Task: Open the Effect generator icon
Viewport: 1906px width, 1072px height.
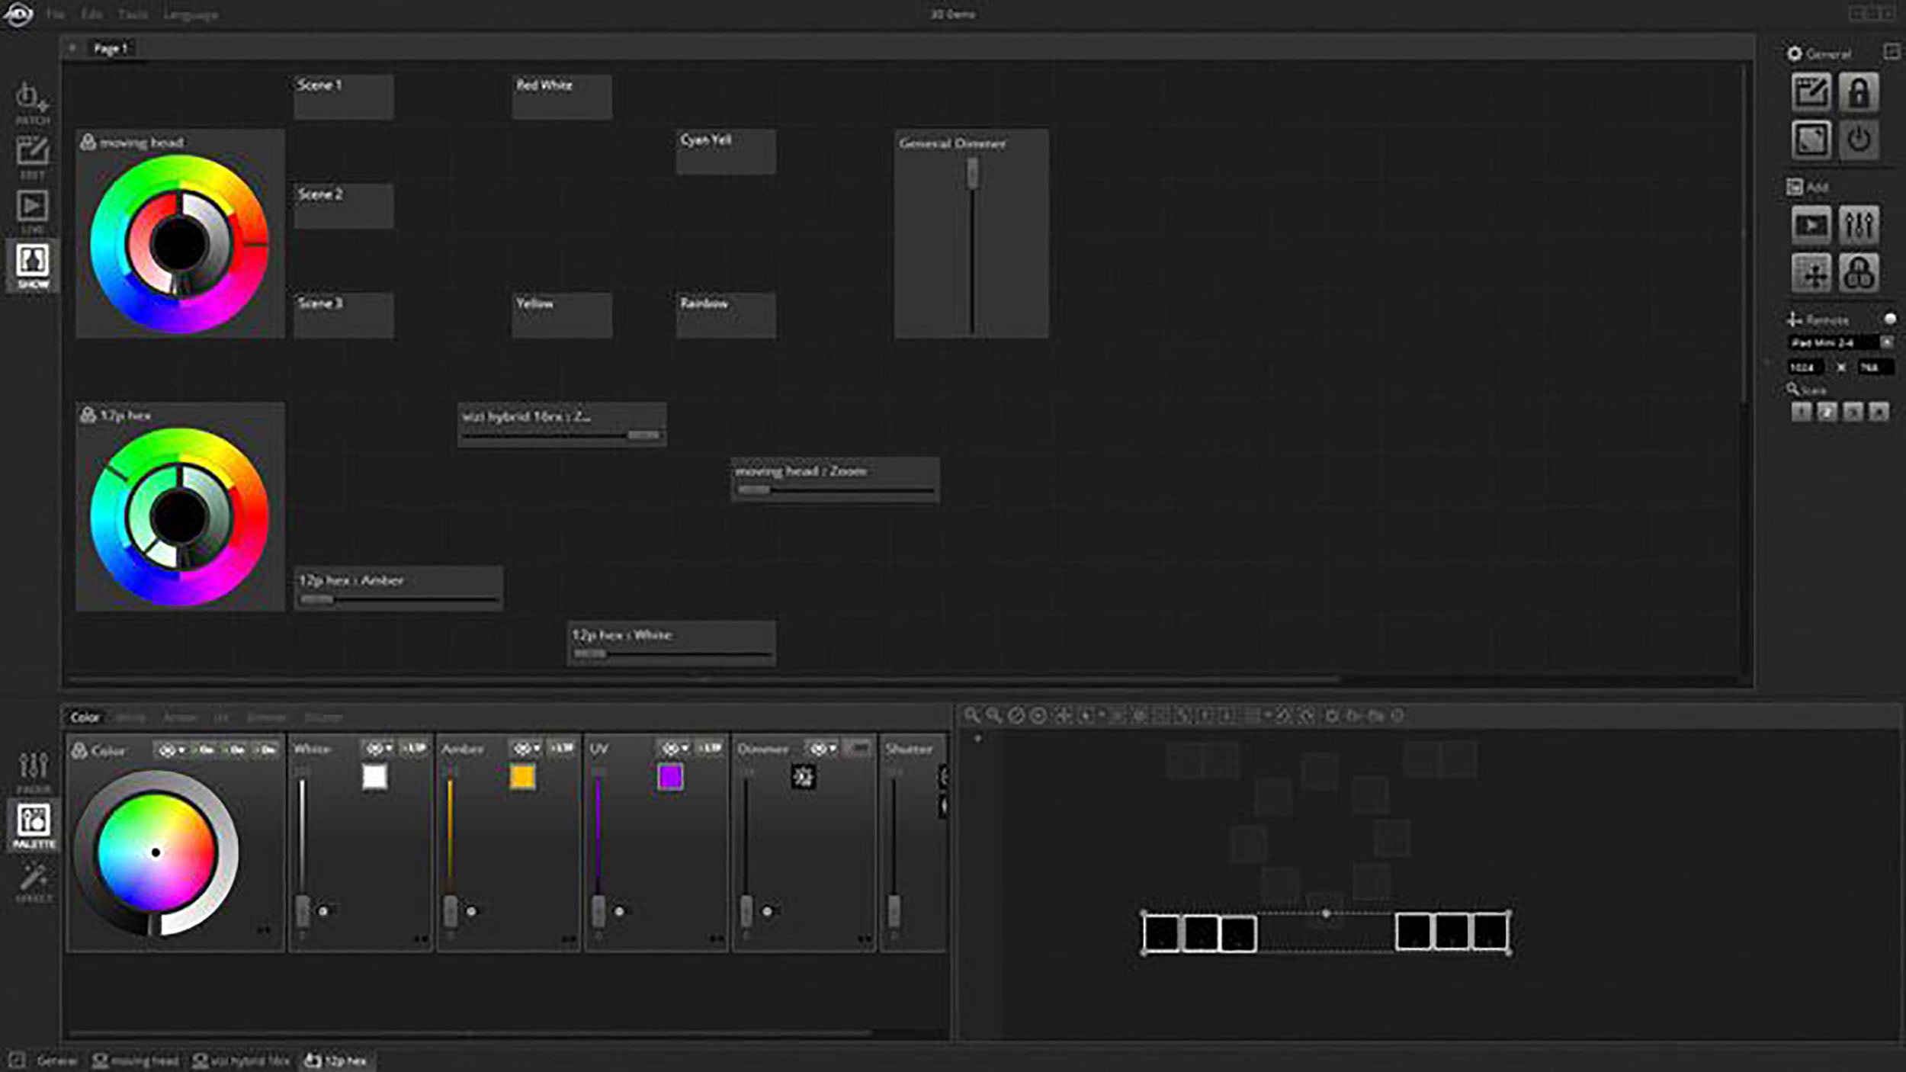Action: [30, 877]
